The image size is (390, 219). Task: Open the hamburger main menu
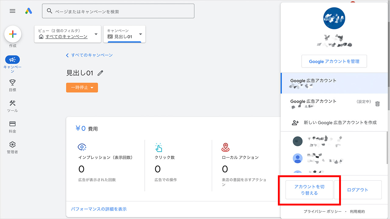coord(12,11)
